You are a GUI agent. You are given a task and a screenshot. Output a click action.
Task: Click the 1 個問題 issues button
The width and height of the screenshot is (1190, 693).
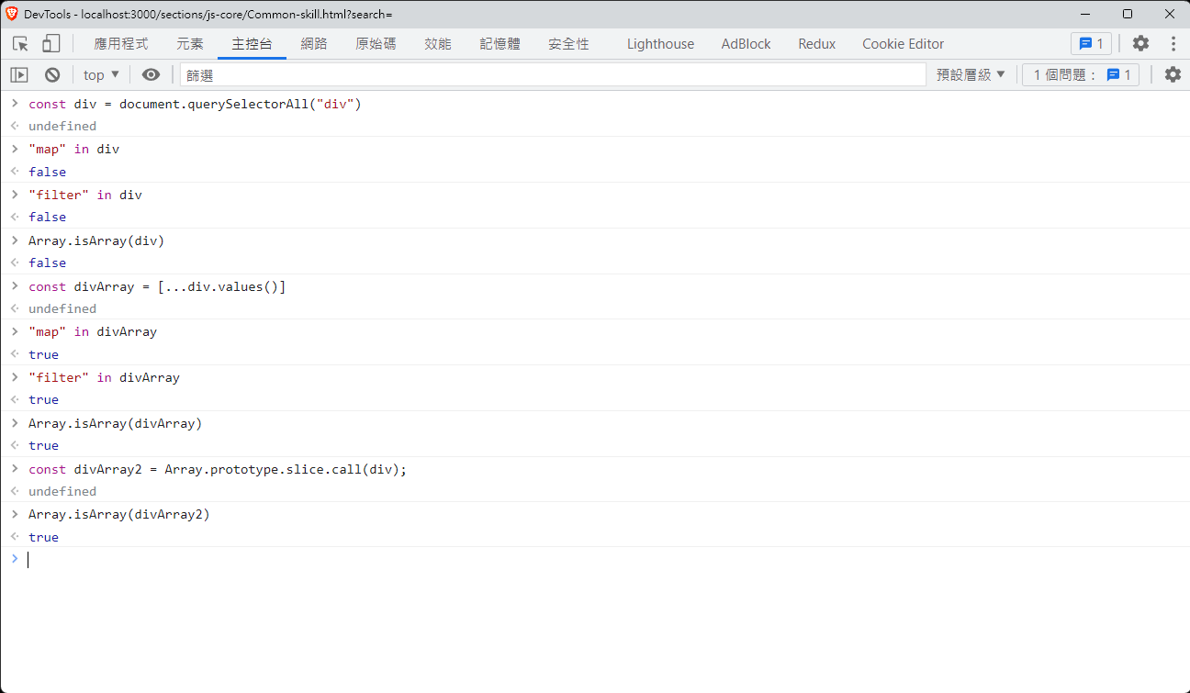(1081, 75)
